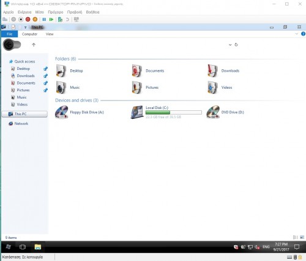Create a checkpoint using the toolbar icon
This screenshot has height=261, width=306.
pyautogui.click(x=60, y=20)
